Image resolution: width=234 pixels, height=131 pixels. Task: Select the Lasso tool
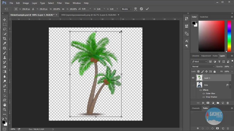coord(4,29)
